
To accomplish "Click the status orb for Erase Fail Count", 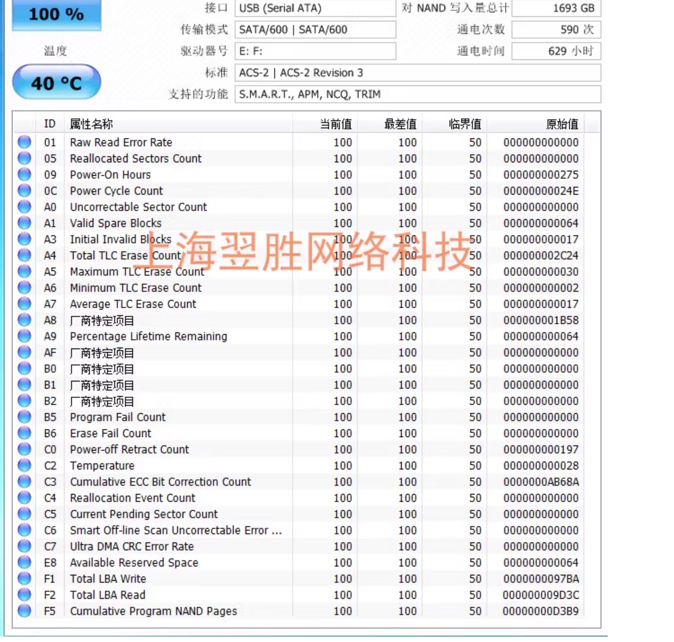I will (24, 433).
